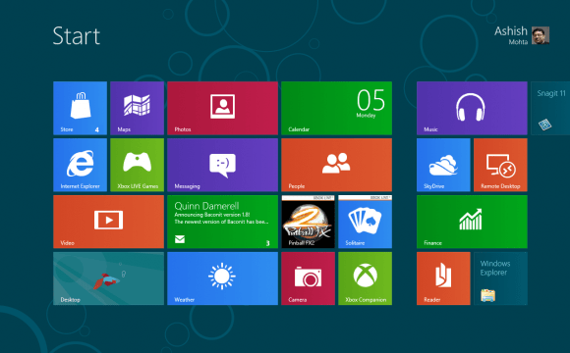
Task: Launch Remote Desktop tile
Action: click(x=500, y=165)
